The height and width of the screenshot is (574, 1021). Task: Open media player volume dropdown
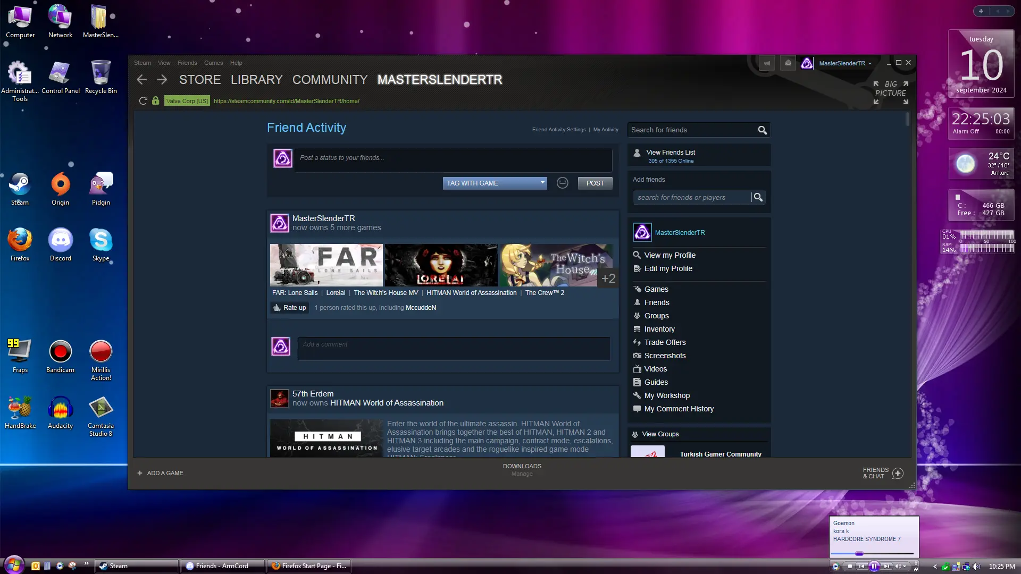pyautogui.click(x=905, y=567)
